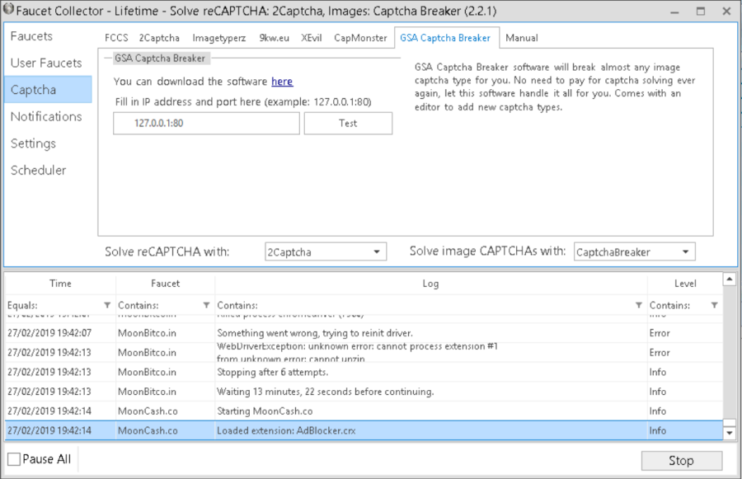Image resolution: width=742 pixels, height=479 pixels.
Task: Click the Level column filter icon
Action: 714,305
